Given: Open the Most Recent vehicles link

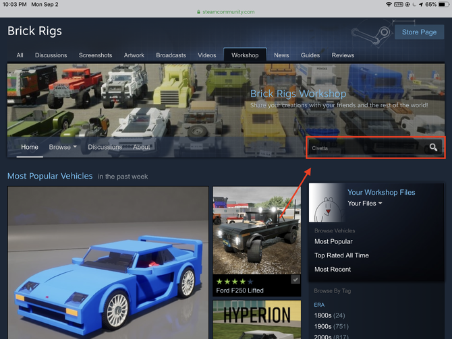Looking at the screenshot, I should [x=333, y=270].
